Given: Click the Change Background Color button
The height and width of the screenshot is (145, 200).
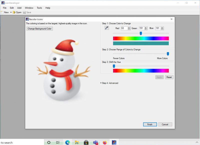Looking at the screenshot, I should click(x=39, y=28).
